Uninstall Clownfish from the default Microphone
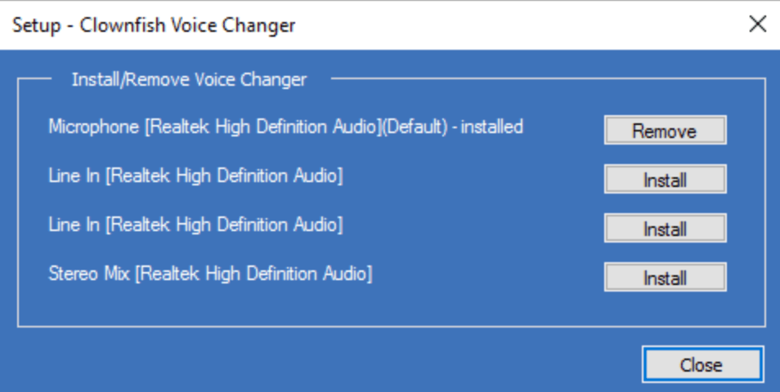This screenshot has width=780, height=392. (x=665, y=131)
